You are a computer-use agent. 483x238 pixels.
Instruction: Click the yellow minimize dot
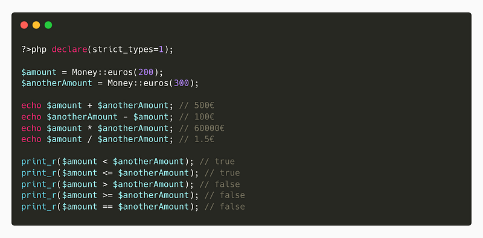(36, 25)
